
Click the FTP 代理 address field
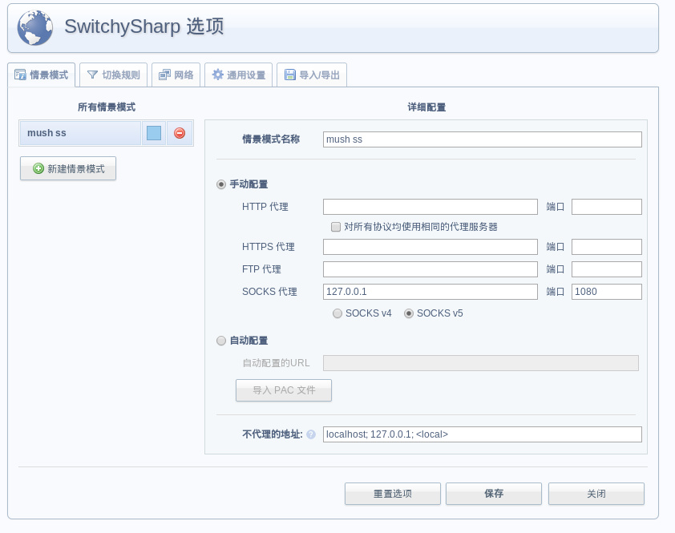[430, 269]
